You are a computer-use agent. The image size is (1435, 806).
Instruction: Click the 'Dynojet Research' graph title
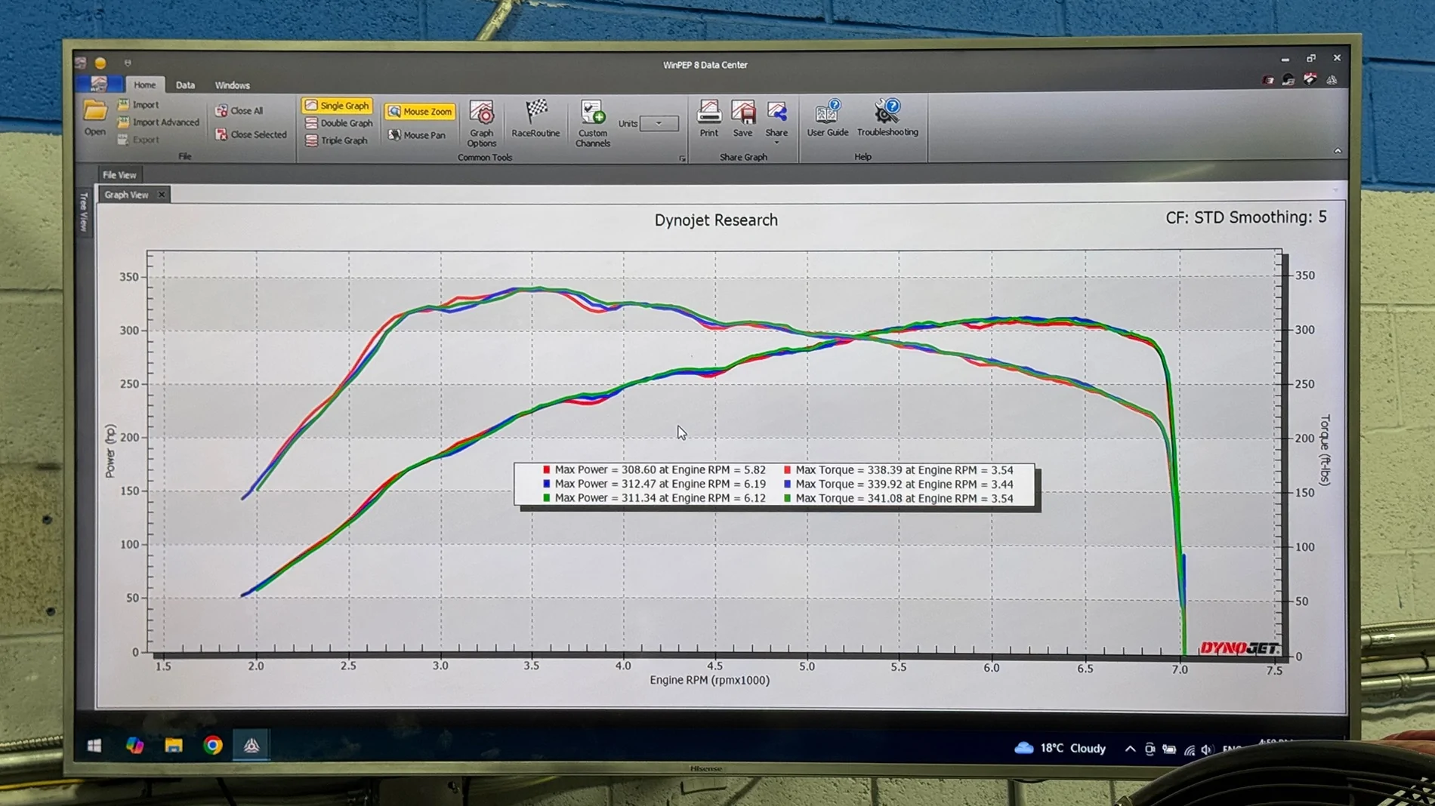[x=716, y=220]
